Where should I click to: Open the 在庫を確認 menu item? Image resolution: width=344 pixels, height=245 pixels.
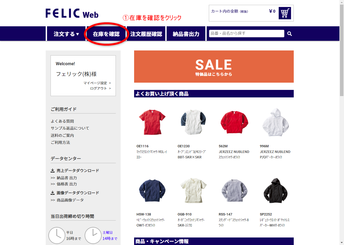click(106, 34)
